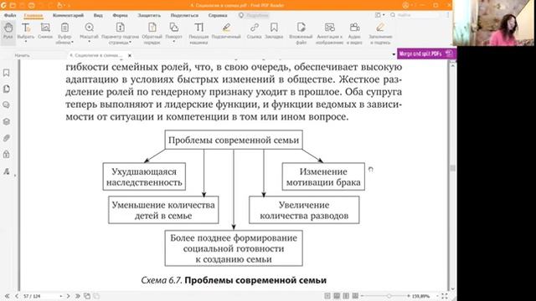Screen dimensions: 536x301
Task: Open the Comments panel in left sidebar
Action: [6, 105]
